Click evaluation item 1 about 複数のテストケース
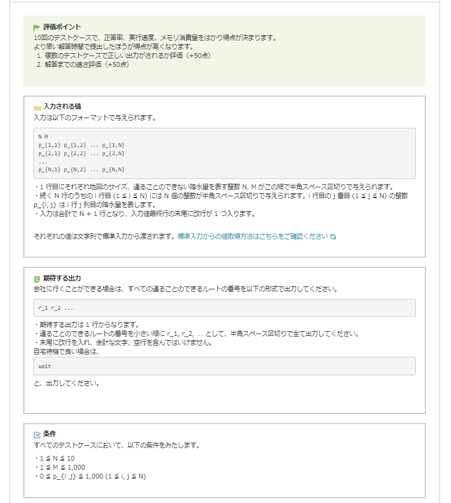This screenshot has width=451, height=503. 123,55
